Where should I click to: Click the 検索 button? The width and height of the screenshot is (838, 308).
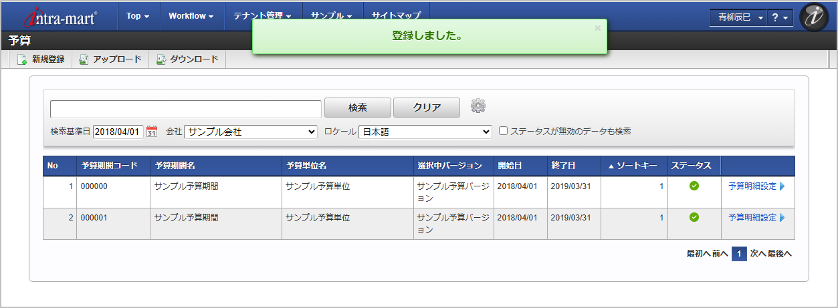pyautogui.click(x=358, y=108)
